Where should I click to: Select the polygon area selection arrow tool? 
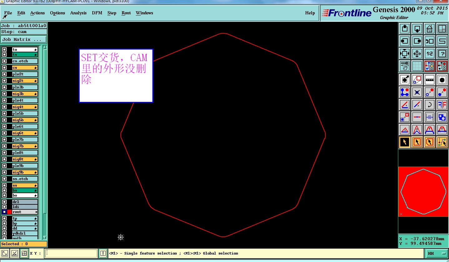[x=430, y=142]
